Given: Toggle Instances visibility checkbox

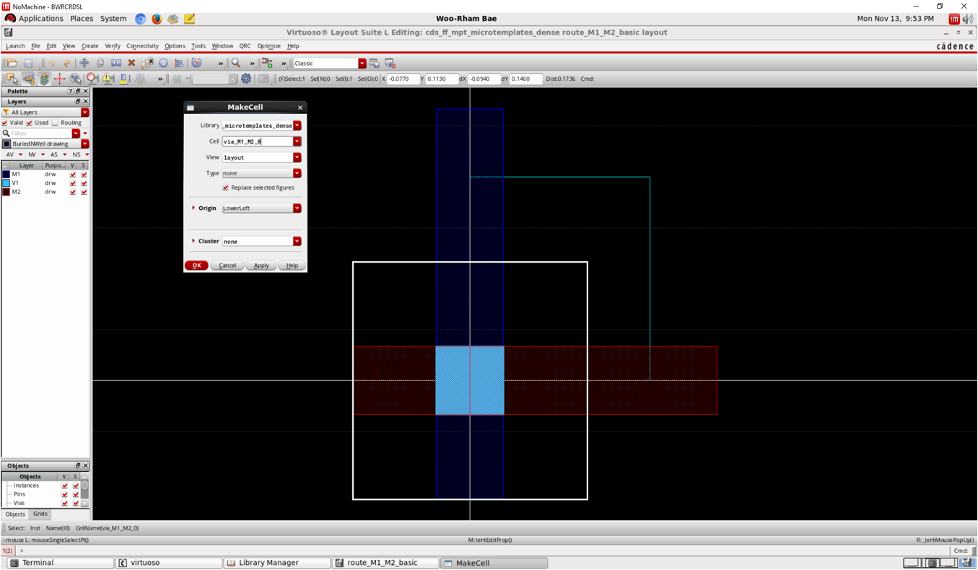Looking at the screenshot, I should point(65,486).
